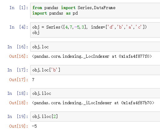The height and width of the screenshot is (131, 160).
Task: Click the _iLocIndexer output text
Action: click(x=93, y=103)
